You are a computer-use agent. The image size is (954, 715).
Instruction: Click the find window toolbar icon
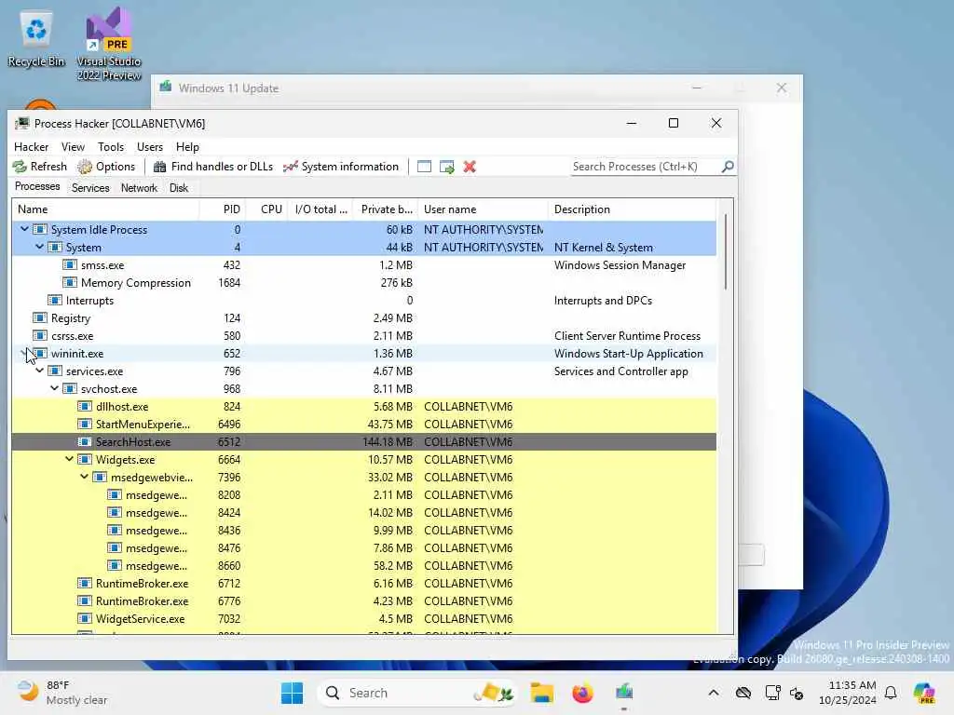424,167
